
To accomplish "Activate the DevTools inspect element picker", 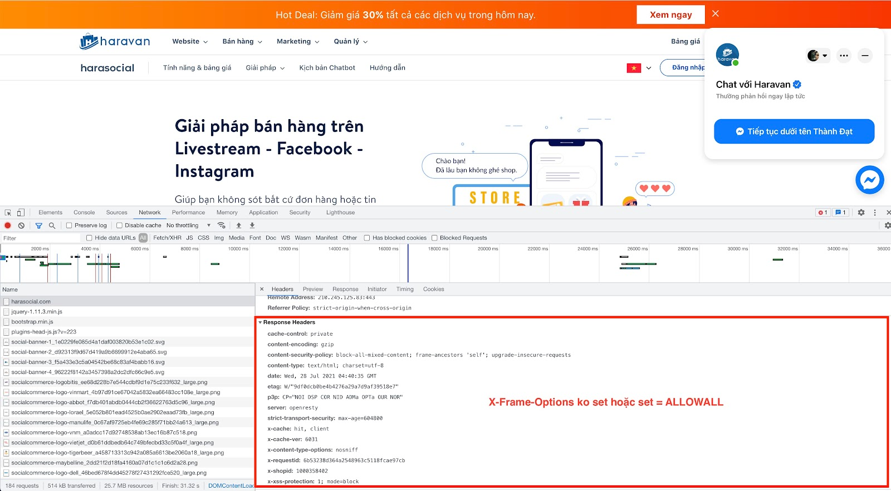I will click(x=8, y=213).
